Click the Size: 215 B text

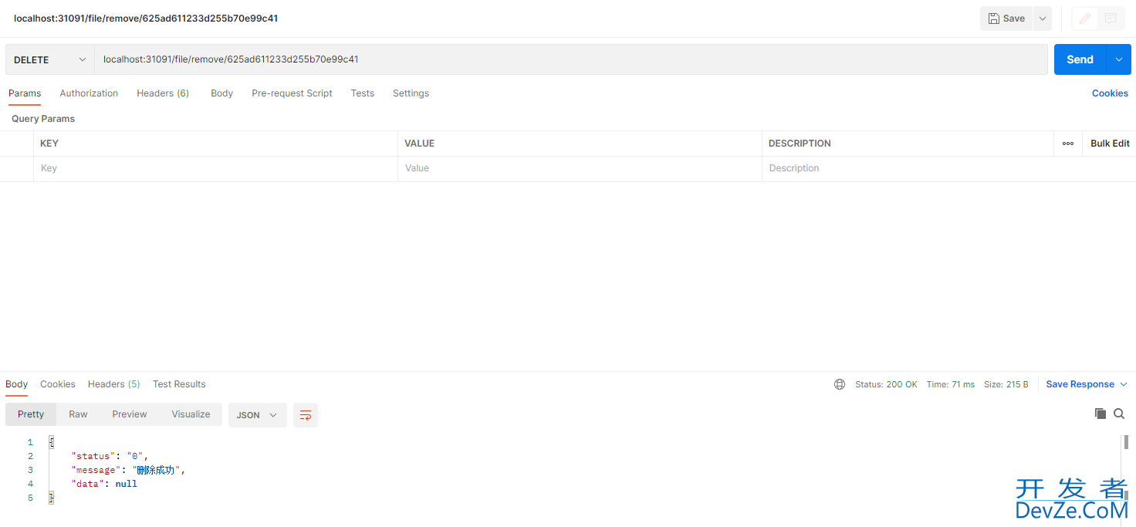pyautogui.click(x=1006, y=384)
